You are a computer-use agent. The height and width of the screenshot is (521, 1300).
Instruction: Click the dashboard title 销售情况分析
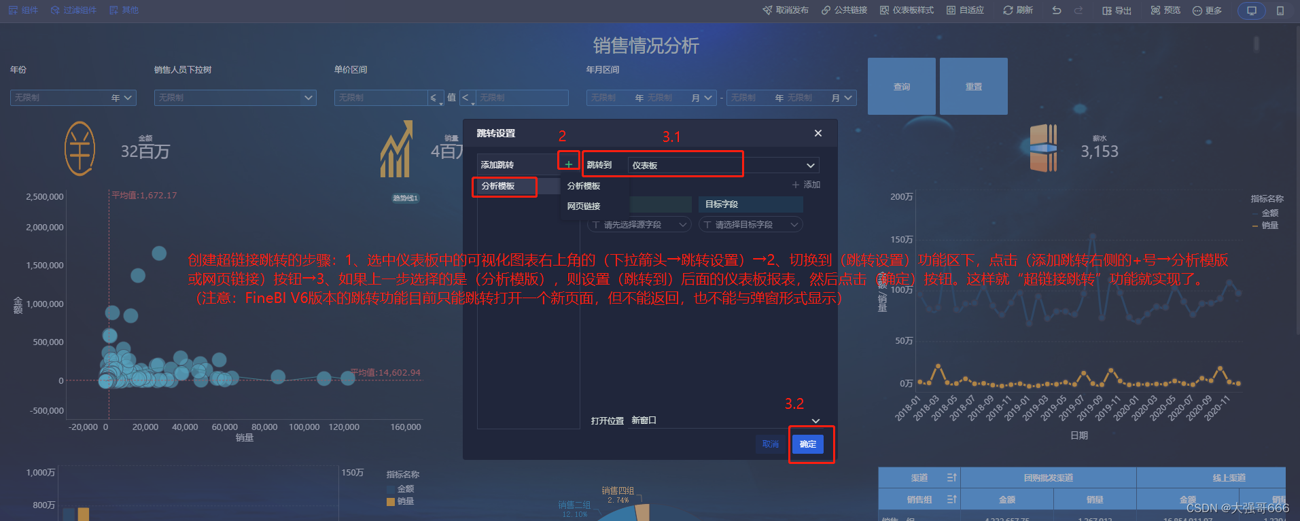click(646, 46)
